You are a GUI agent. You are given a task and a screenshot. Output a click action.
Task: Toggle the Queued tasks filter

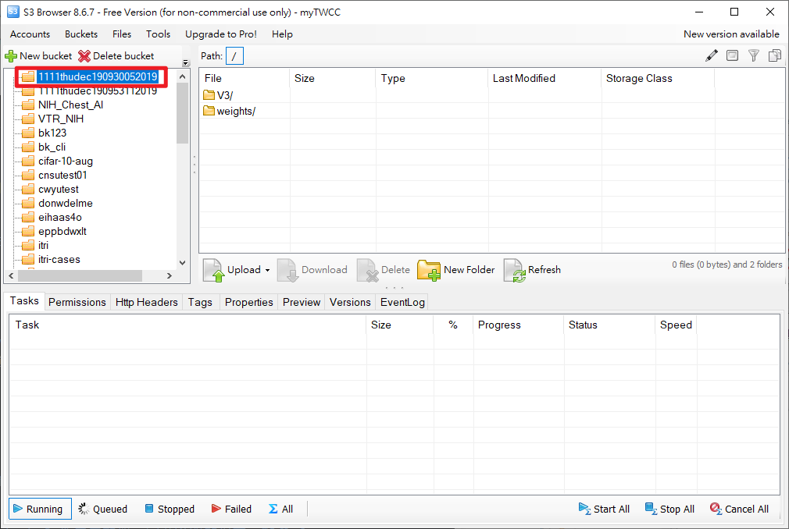pos(102,509)
